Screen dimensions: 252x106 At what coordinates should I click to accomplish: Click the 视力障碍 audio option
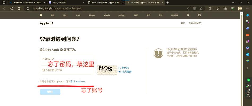127,72
